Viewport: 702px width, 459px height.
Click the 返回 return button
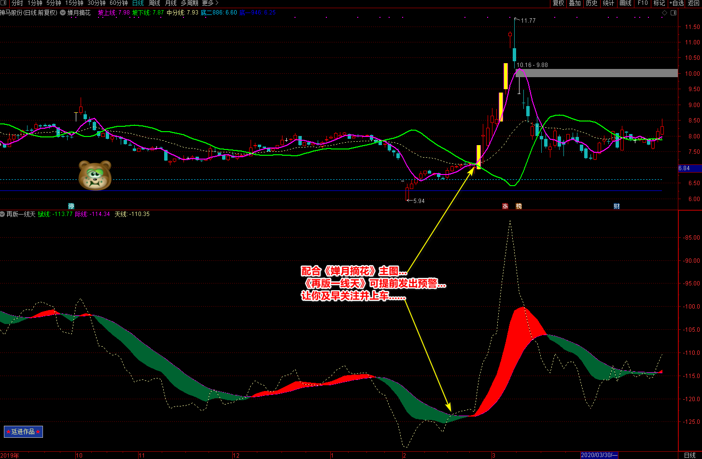(693, 3)
